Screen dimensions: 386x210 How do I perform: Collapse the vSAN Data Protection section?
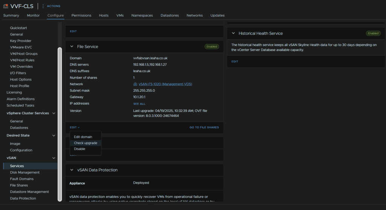coord(72,170)
